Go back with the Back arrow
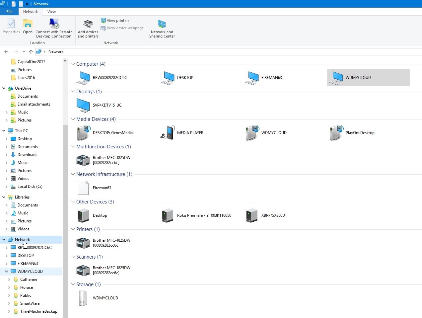422x318 pixels. click(6, 51)
